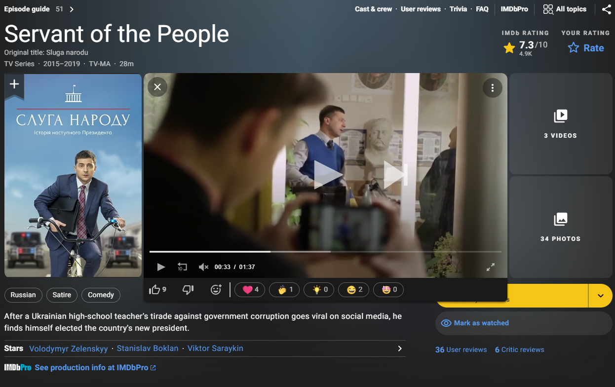The image size is (615, 387).
Task: Open the 34 Photos tile
Action: pyautogui.click(x=561, y=227)
